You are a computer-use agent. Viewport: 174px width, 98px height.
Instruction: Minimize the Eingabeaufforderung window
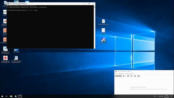point(85,4)
